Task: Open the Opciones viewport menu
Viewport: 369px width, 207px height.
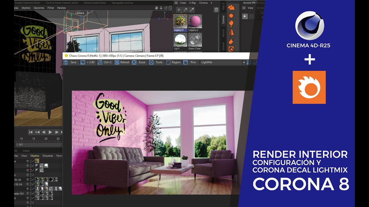Action: click(x=39, y=8)
